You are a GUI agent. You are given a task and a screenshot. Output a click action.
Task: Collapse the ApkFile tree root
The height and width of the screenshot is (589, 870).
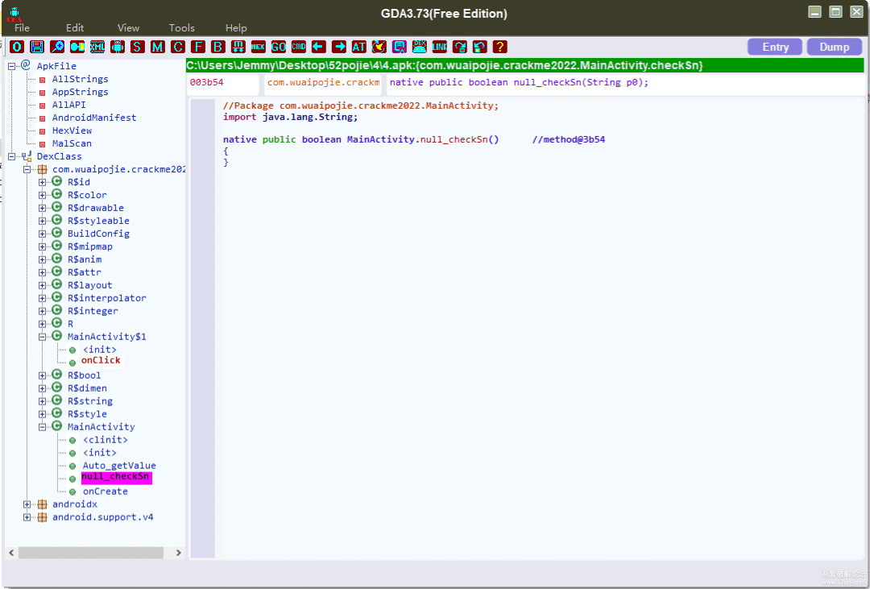click(x=12, y=66)
